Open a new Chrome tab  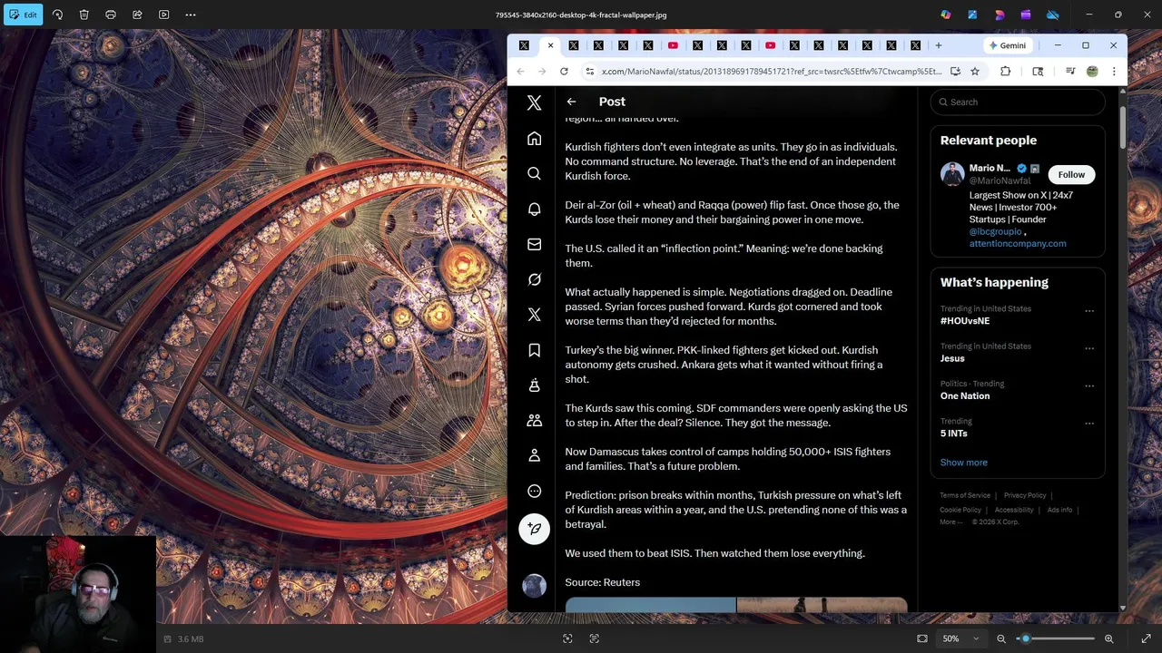939,45
